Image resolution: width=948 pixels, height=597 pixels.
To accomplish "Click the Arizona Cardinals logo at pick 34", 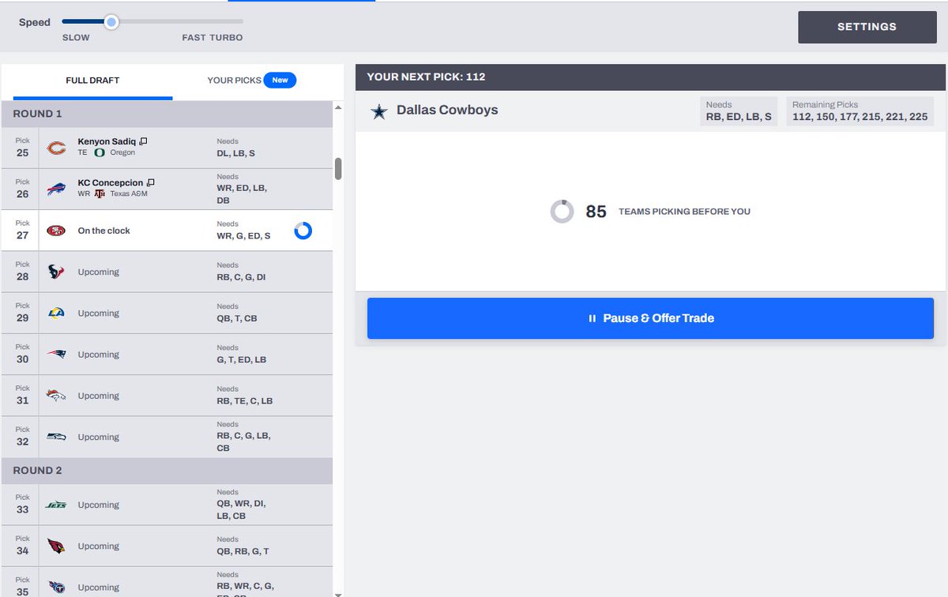I will pyautogui.click(x=56, y=546).
